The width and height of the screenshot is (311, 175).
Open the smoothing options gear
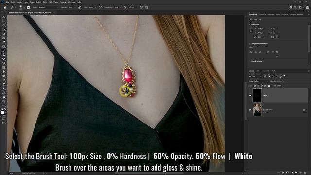point(125,8)
